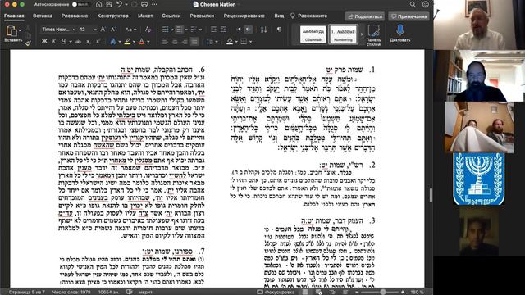The image size is (525, 295).
Task: Switch to the Главная tab
Action: tap(14, 16)
